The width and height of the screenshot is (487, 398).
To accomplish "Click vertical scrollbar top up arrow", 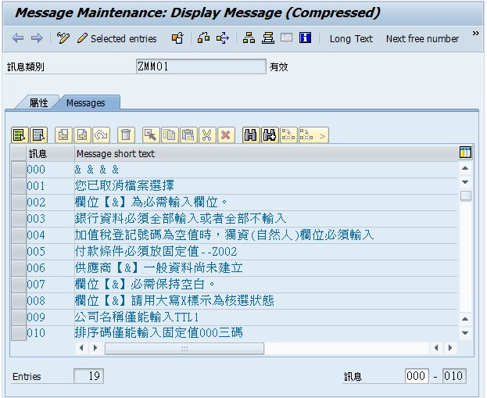I will point(465,168).
